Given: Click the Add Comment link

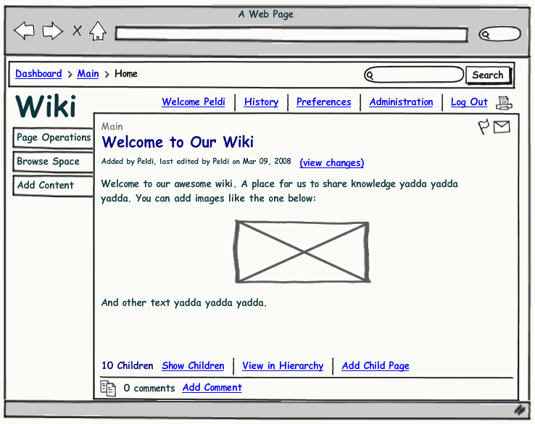Looking at the screenshot, I should point(212,388).
